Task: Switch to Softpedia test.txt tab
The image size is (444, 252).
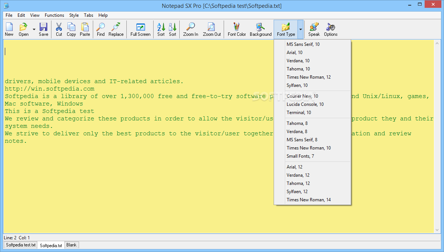Action: pos(21,245)
